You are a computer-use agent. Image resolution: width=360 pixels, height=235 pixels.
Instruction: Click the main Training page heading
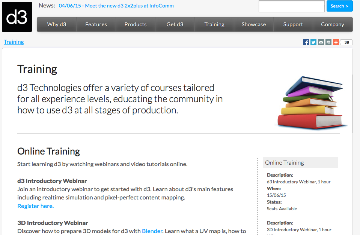(37, 69)
